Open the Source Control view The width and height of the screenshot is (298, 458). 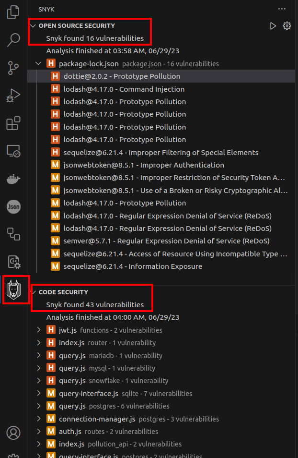[13, 68]
